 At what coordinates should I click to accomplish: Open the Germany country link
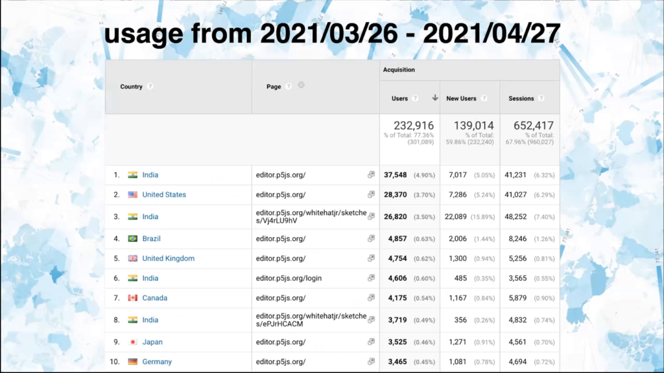tap(157, 361)
